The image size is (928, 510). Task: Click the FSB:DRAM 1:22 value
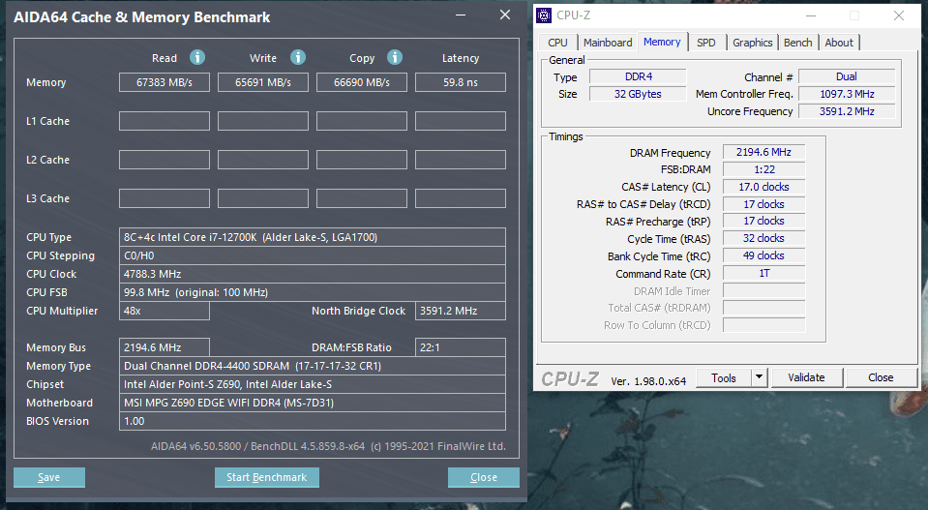coord(764,169)
